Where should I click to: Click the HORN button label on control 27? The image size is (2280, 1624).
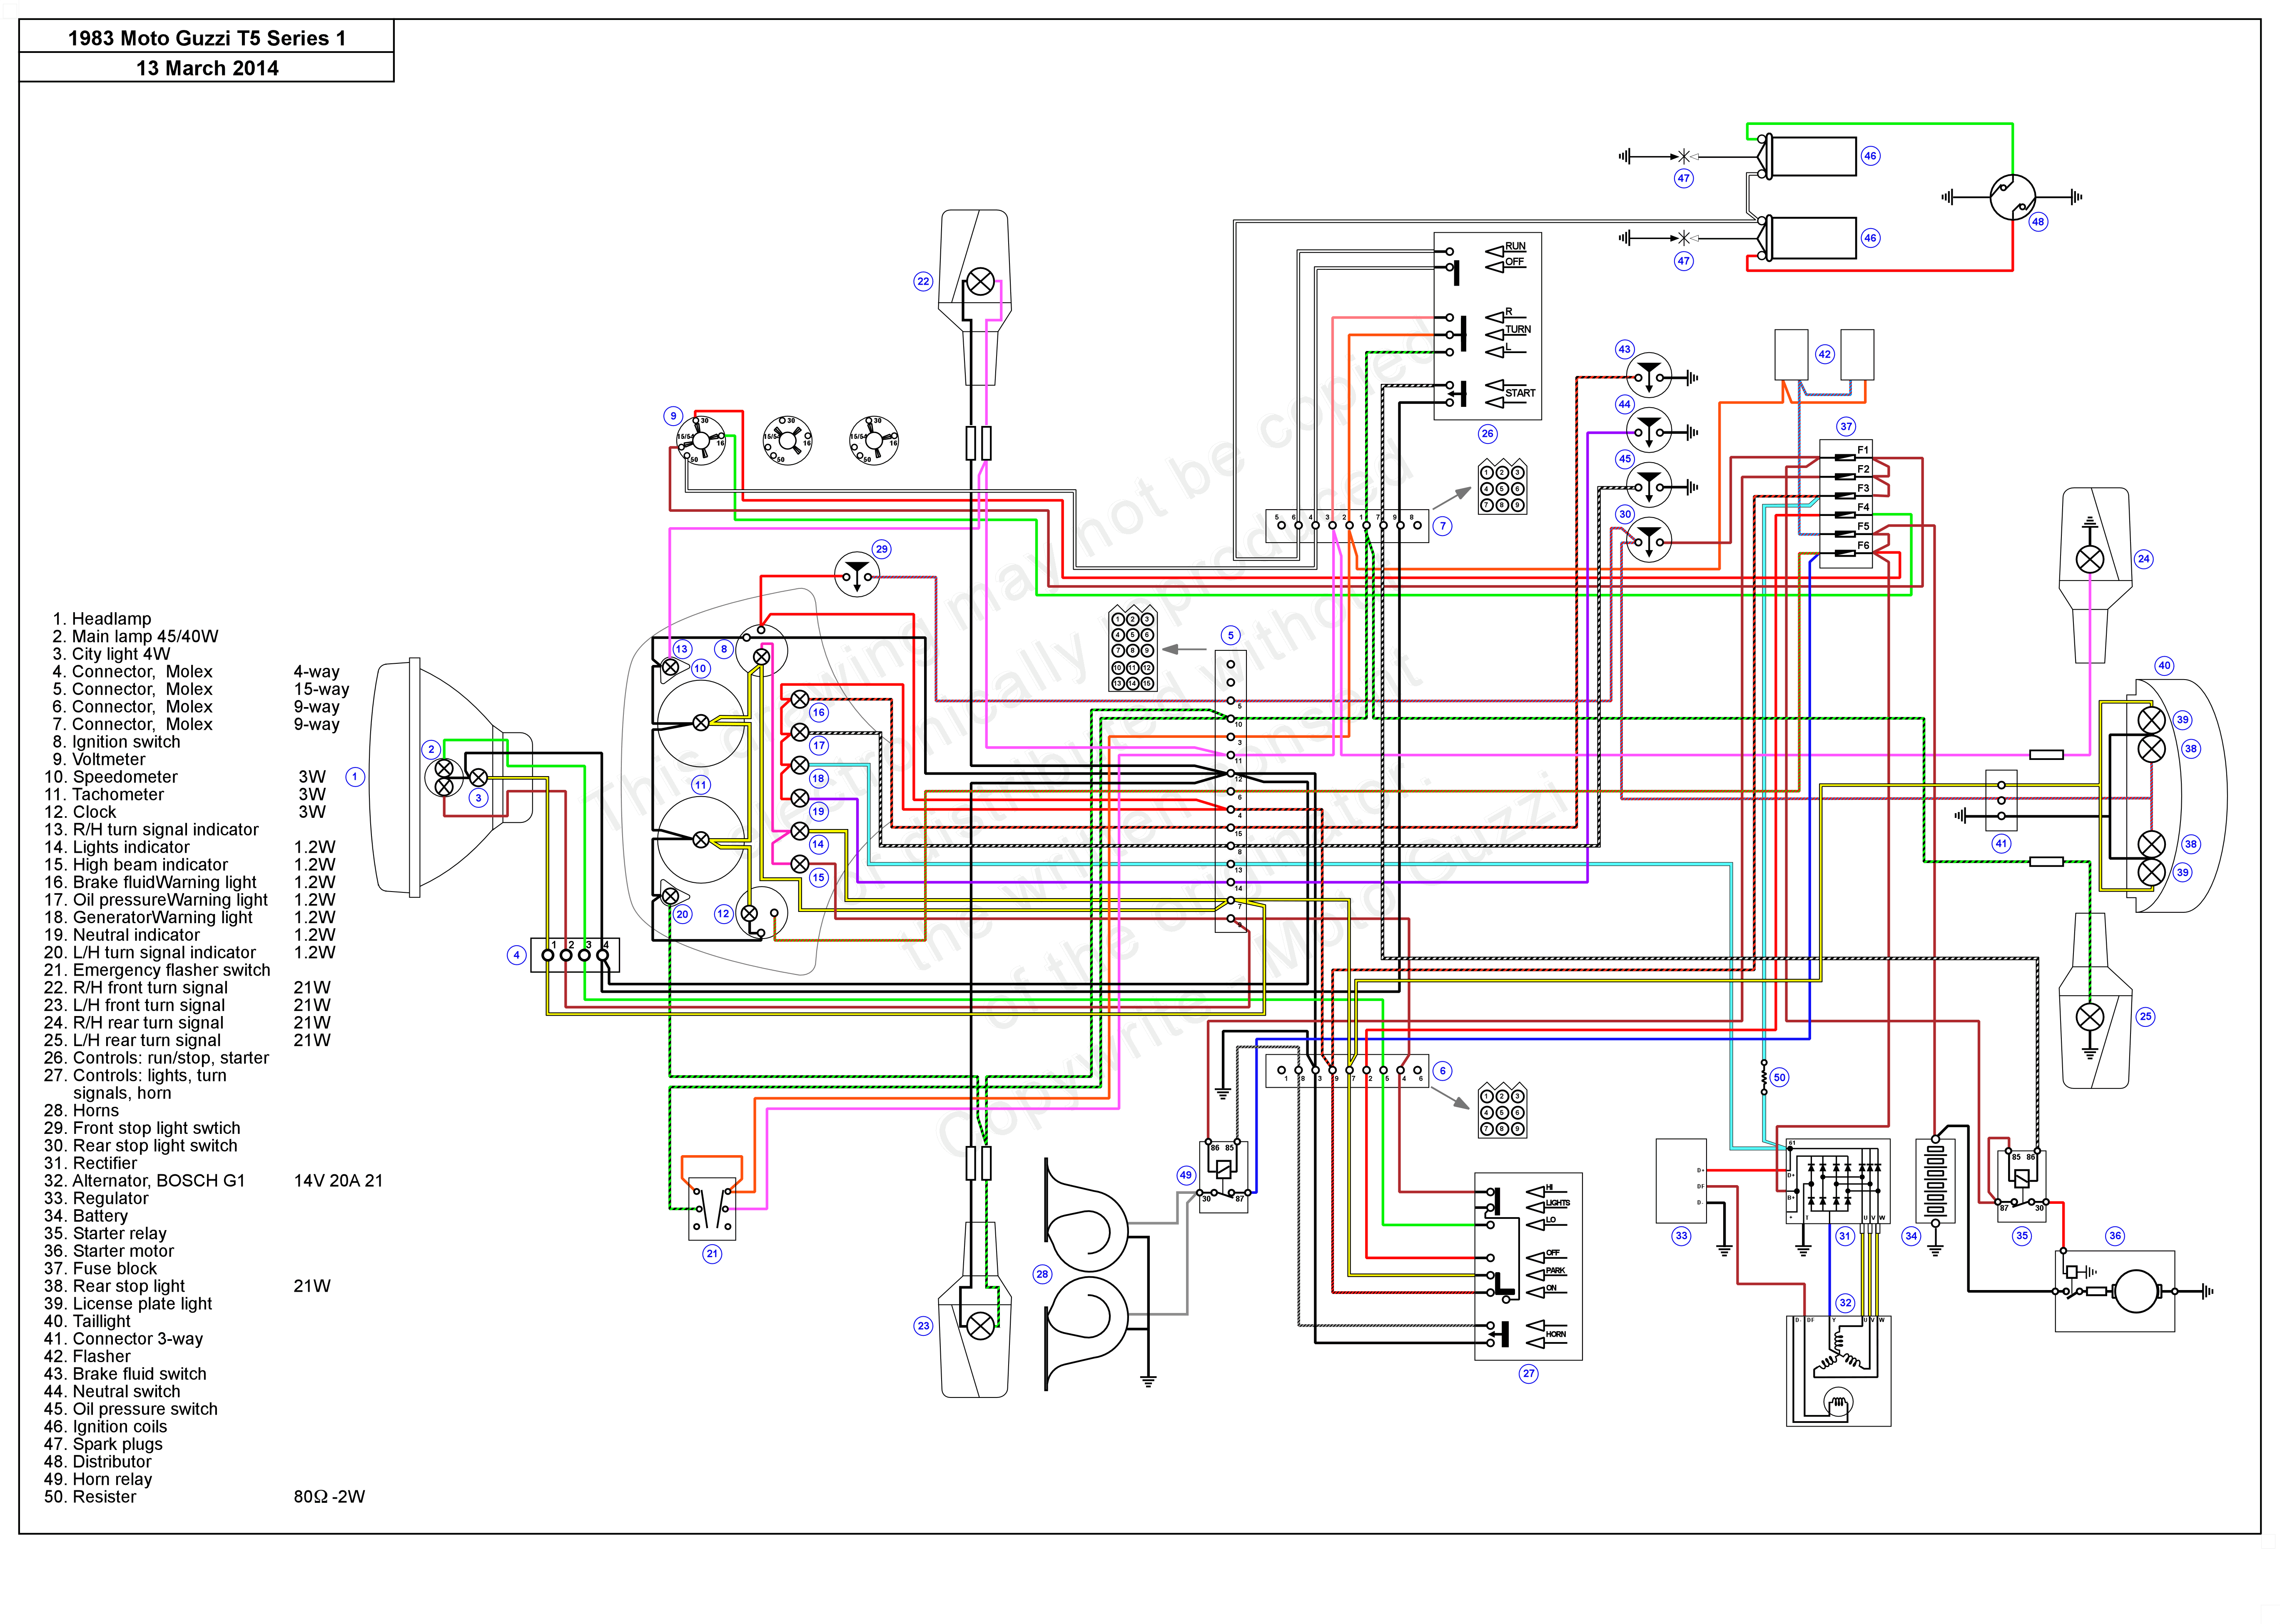click(x=1556, y=1334)
